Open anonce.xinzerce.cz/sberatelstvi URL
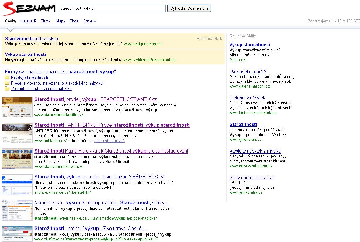This screenshot has width=360, height=242. (63, 192)
